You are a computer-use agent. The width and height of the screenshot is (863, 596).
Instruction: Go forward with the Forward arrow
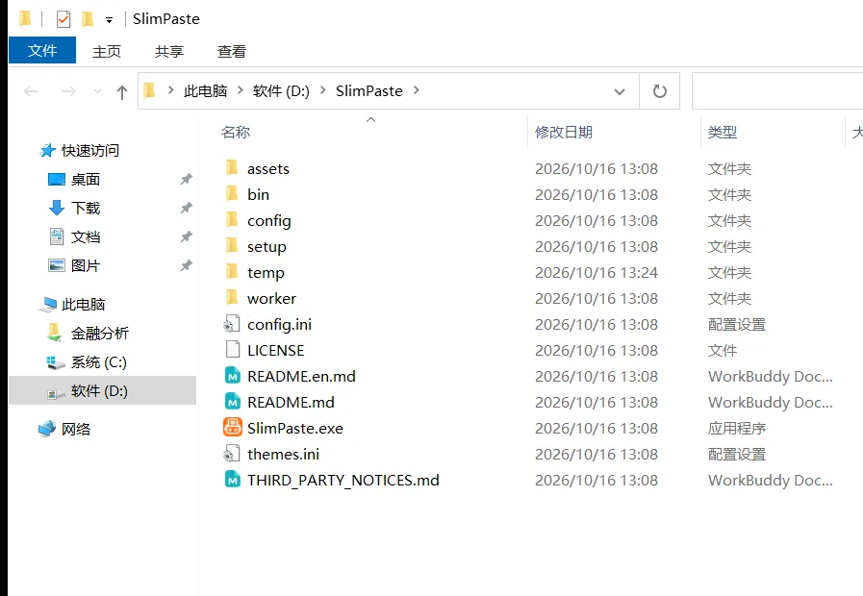coord(68,90)
